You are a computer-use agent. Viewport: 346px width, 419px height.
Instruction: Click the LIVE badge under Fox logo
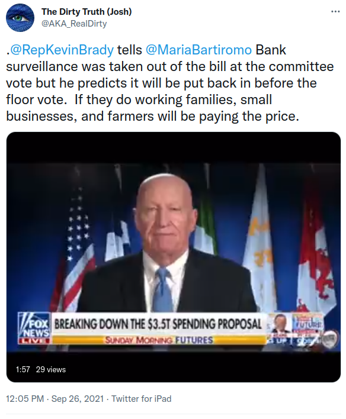click(x=34, y=341)
